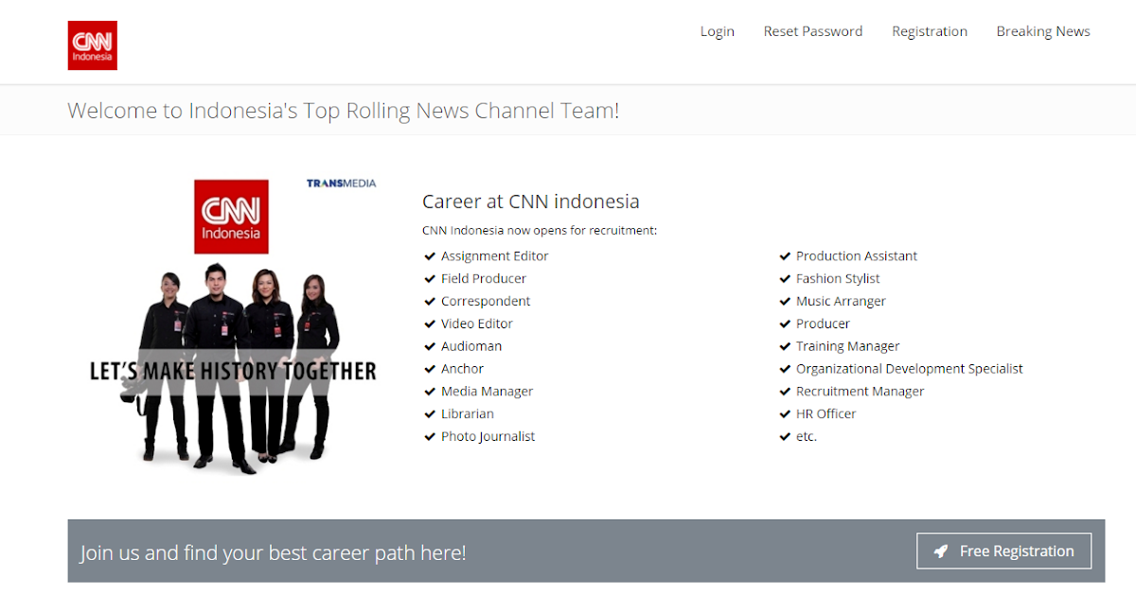Select the 'Production Assistant' list text

[857, 256]
